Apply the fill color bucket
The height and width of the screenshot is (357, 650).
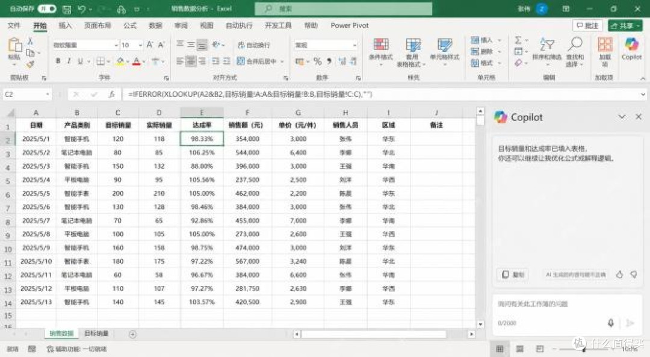pos(120,61)
